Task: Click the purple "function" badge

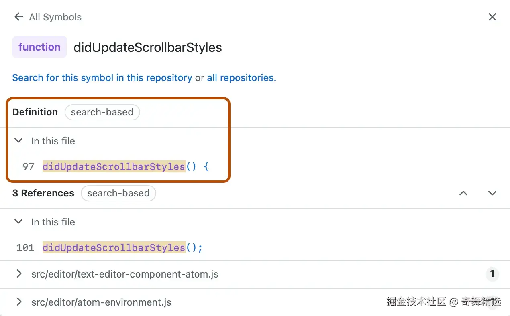Action: coord(39,47)
